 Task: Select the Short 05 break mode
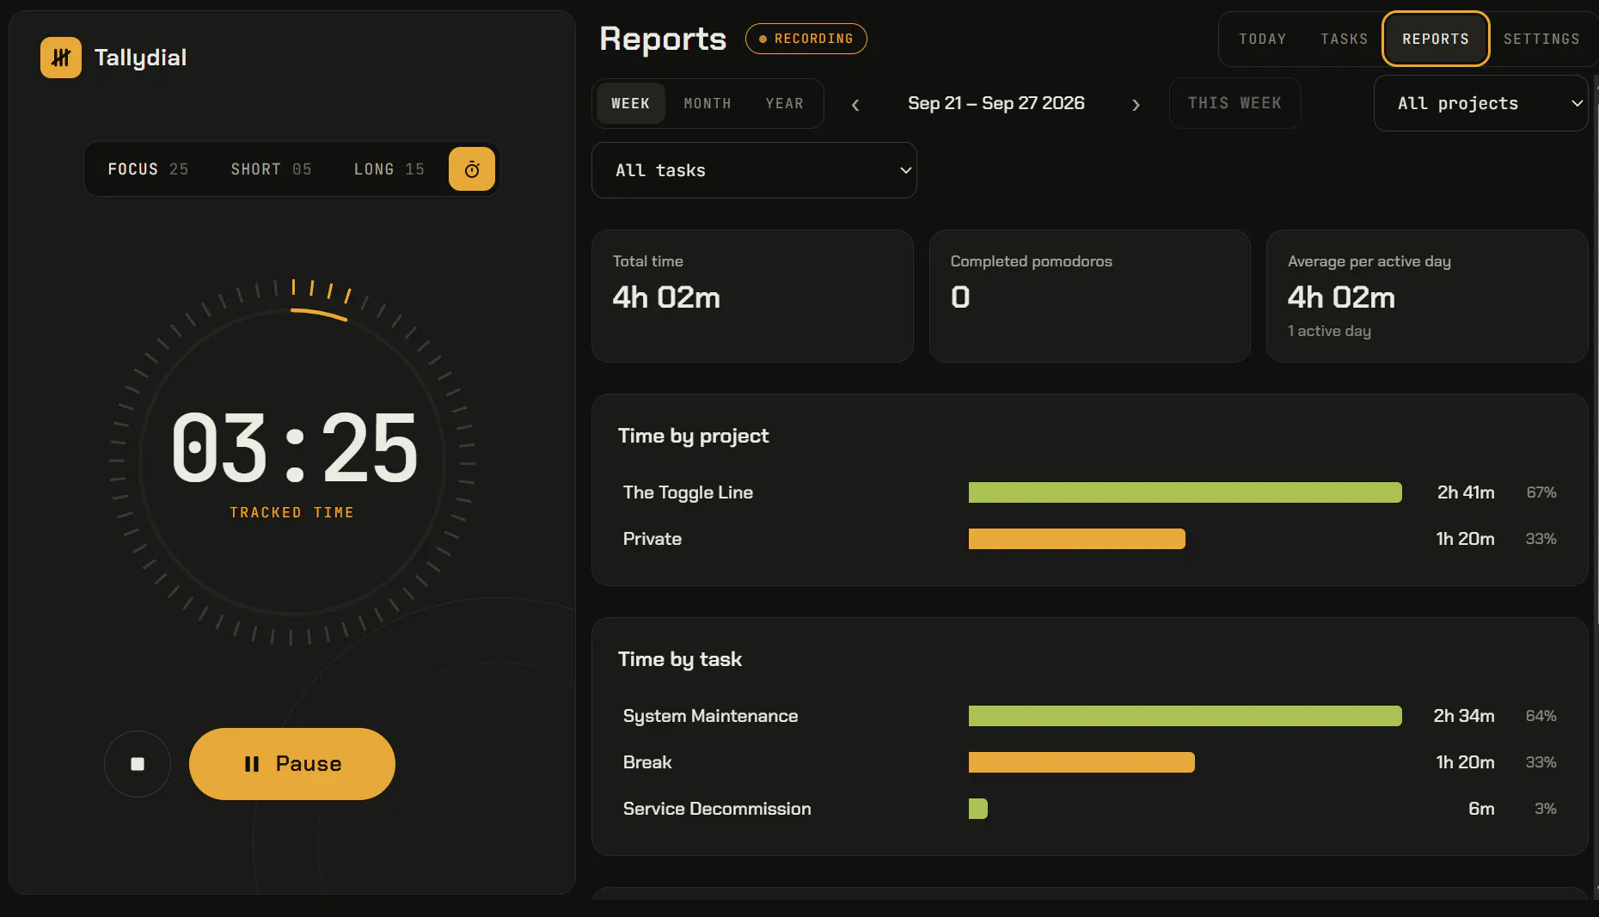click(271, 169)
